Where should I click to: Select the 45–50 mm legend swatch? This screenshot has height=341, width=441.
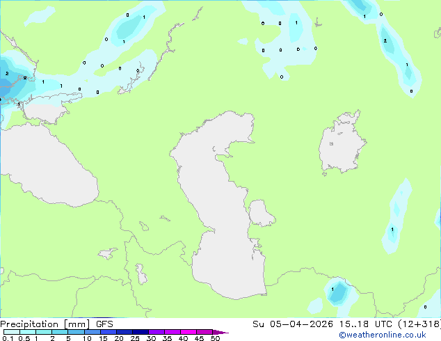(x=205, y=332)
